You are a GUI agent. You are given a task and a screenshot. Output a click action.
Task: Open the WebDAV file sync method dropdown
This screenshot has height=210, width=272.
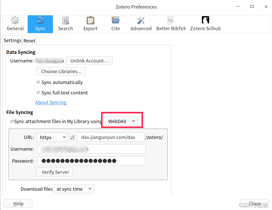pyautogui.click(x=122, y=121)
